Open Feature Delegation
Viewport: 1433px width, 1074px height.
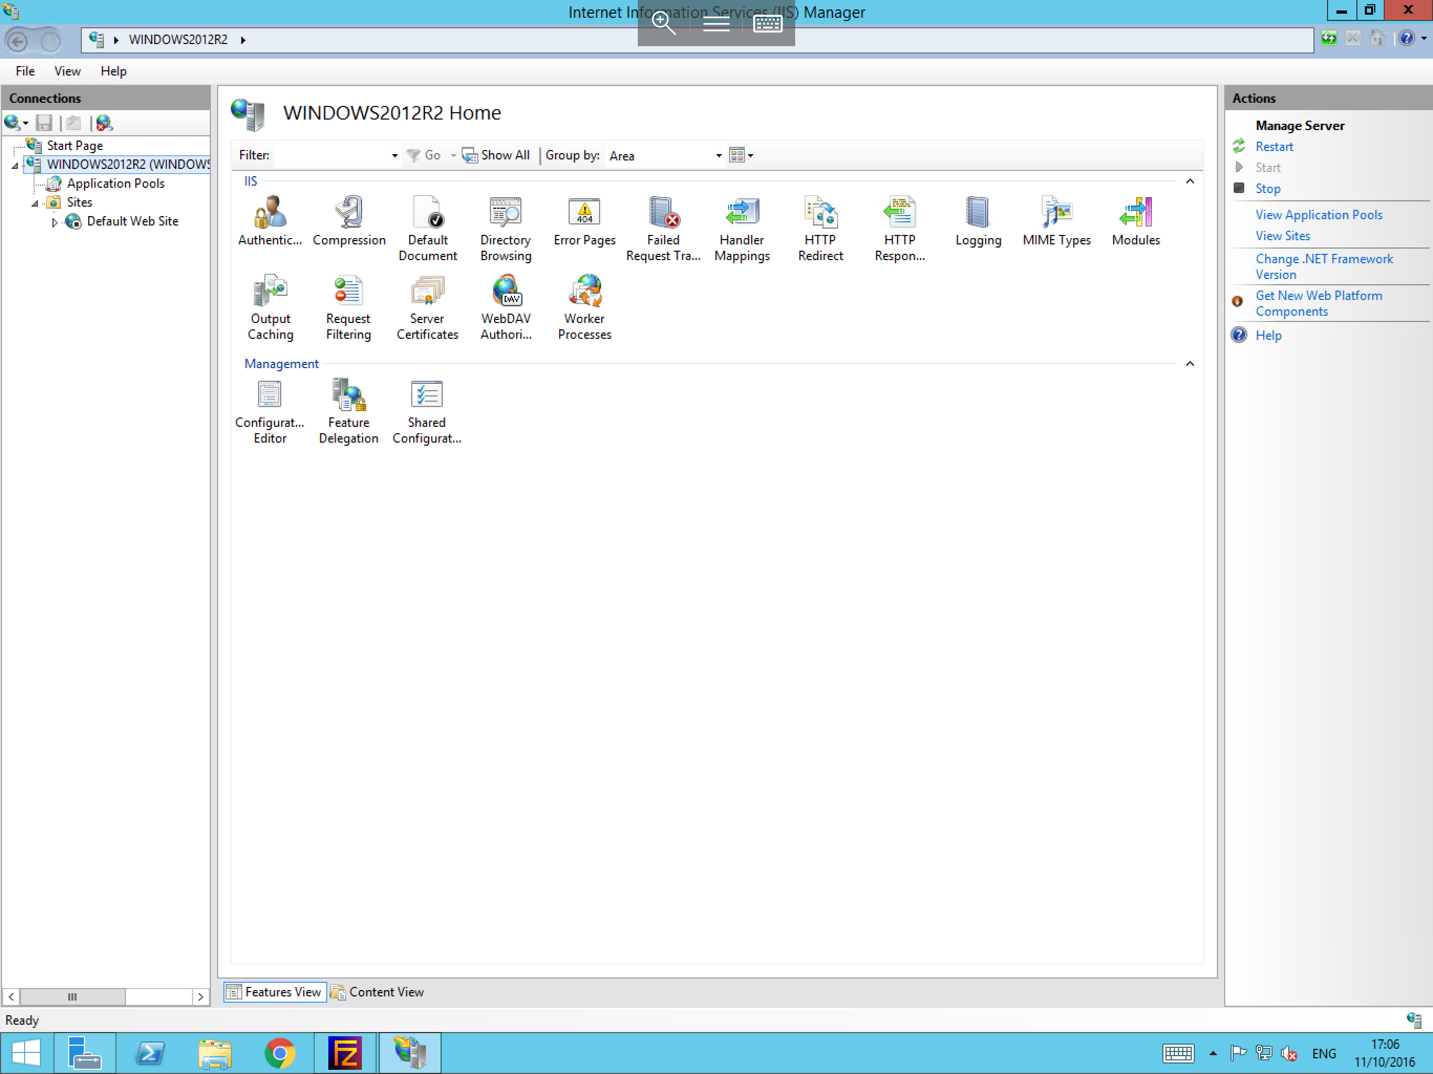tap(348, 411)
